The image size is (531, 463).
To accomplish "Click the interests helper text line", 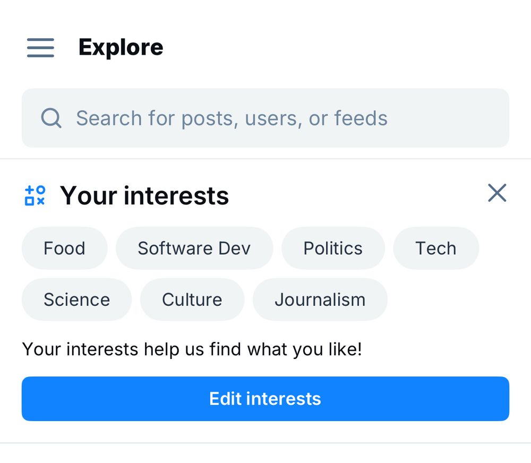I will point(192,349).
